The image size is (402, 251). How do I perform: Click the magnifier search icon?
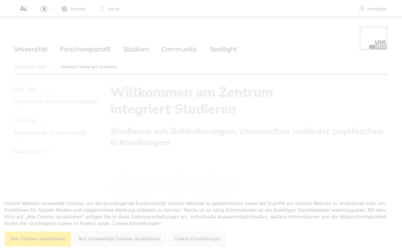102,9
